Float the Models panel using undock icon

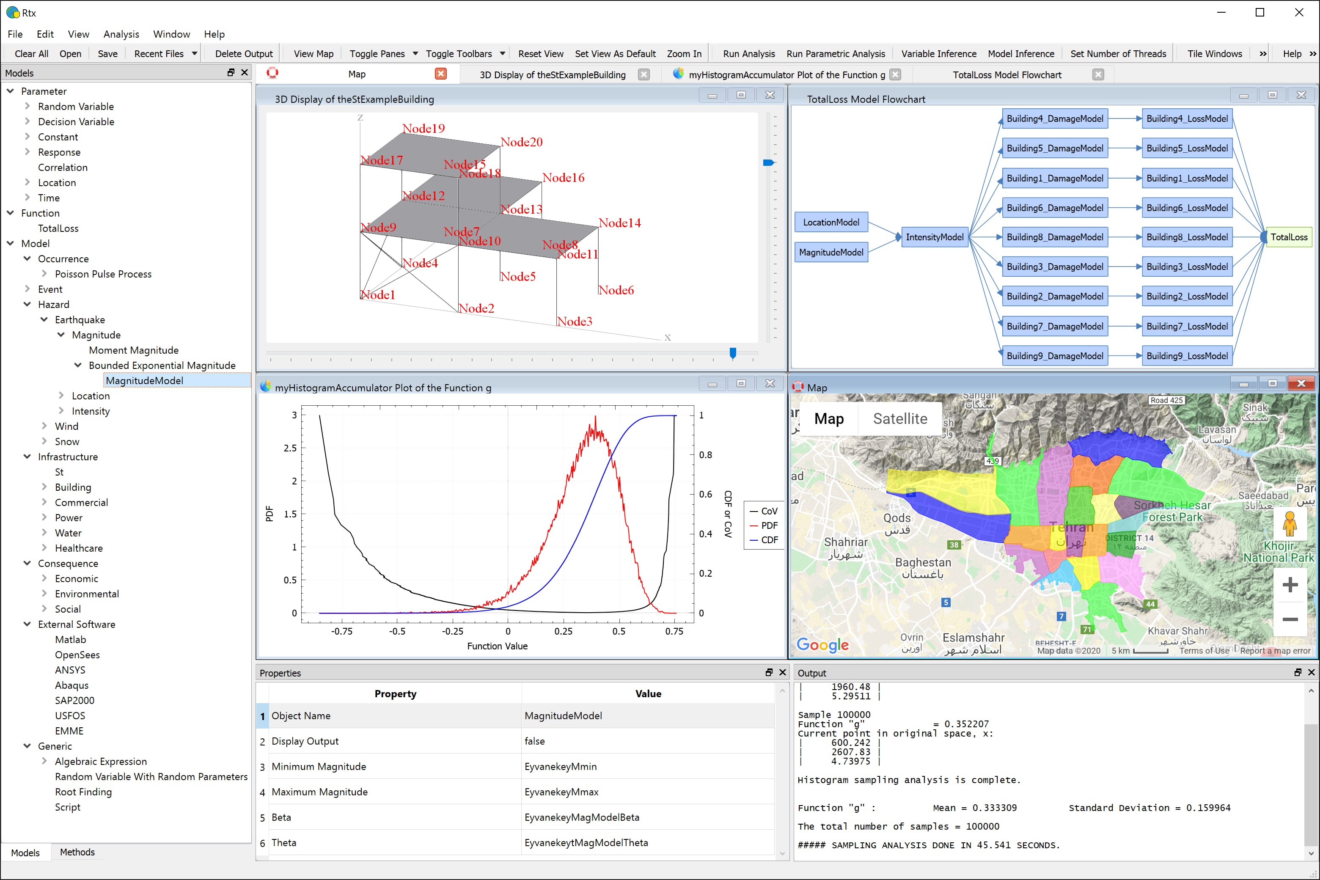[x=231, y=72]
